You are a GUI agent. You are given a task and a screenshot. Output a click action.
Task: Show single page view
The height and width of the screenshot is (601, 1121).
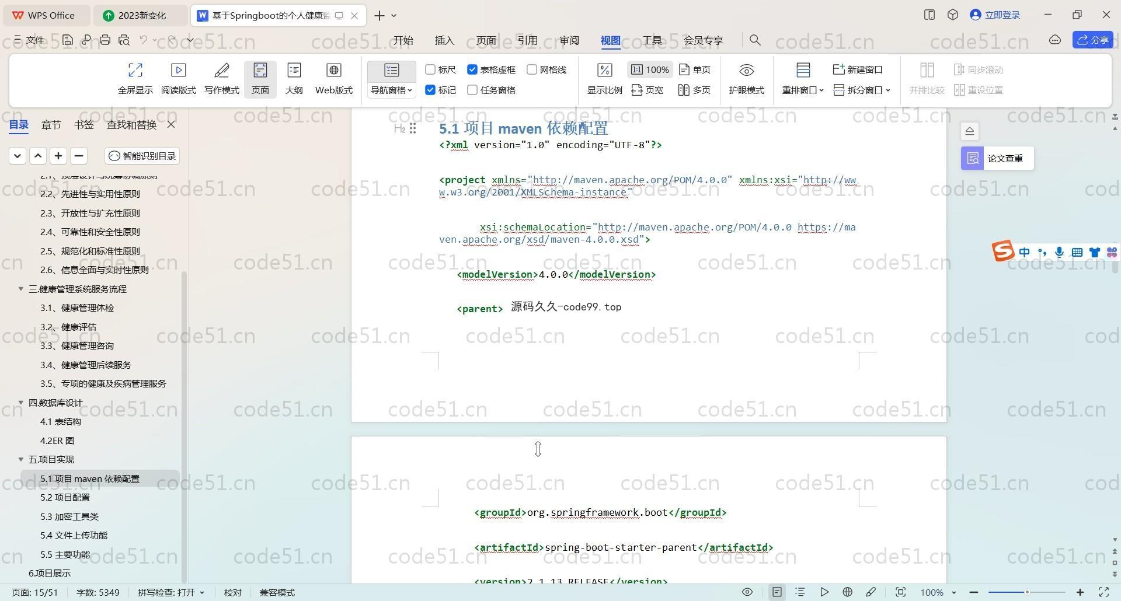tap(695, 69)
